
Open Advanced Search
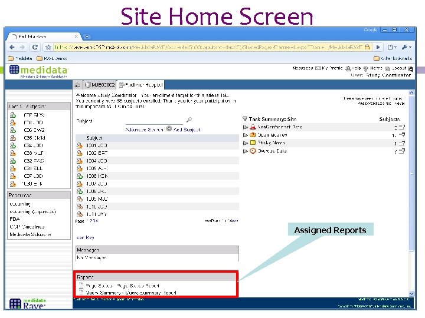pos(144,130)
